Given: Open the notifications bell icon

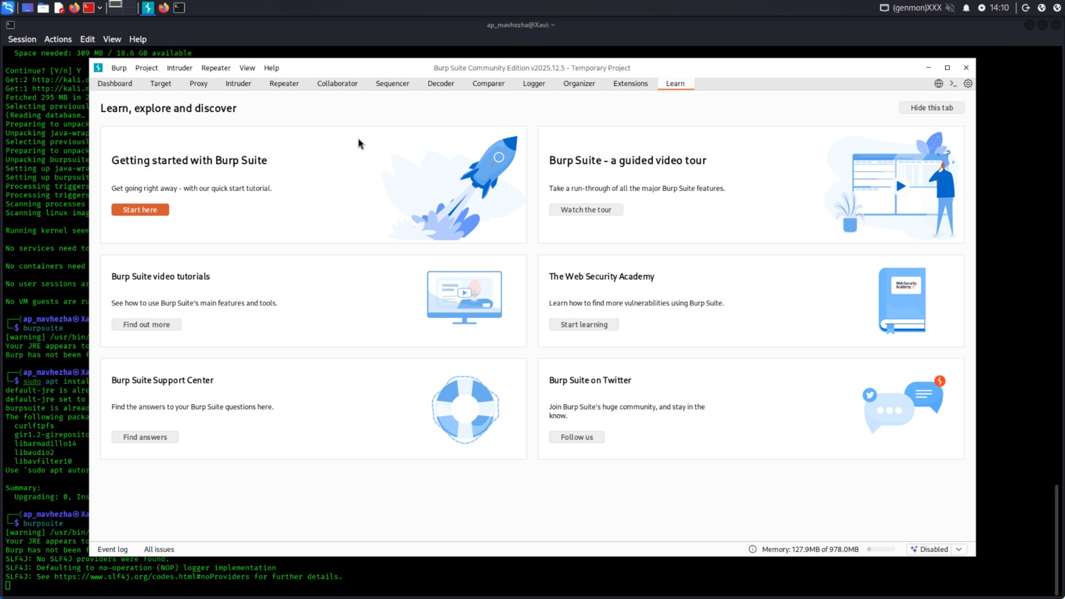Looking at the screenshot, I should point(966,7).
